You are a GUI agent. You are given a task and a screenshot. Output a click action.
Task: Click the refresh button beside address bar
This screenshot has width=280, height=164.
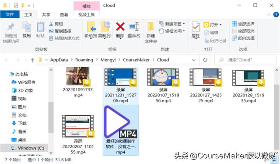point(205,60)
